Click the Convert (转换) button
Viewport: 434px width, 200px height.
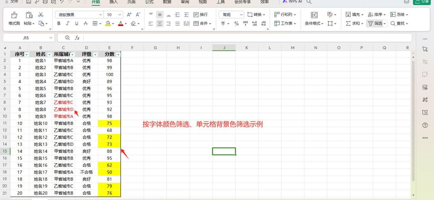pos(256,15)
